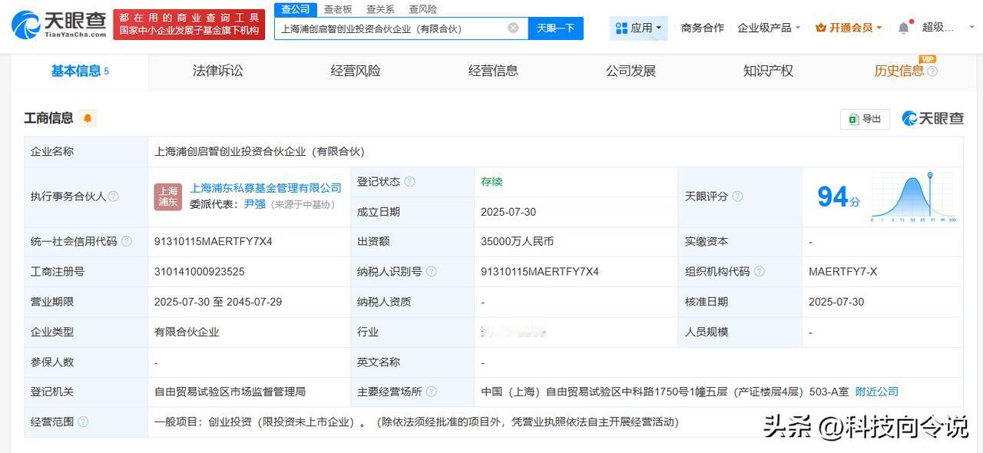The height and width of the screenshot is (453, 983).
Task: Click the red 上海浦东 company logo badge
Action: tap(168, 197)
